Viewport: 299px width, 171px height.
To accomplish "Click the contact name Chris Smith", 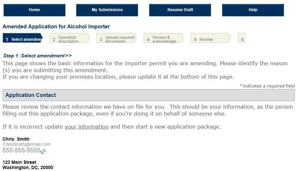I will (x=16, y=139).
